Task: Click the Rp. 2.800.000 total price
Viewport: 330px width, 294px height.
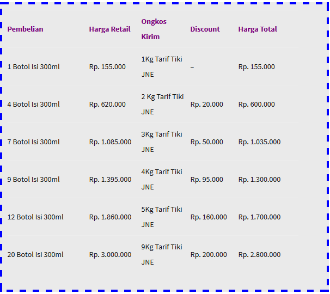Action: tap(259, 254)
